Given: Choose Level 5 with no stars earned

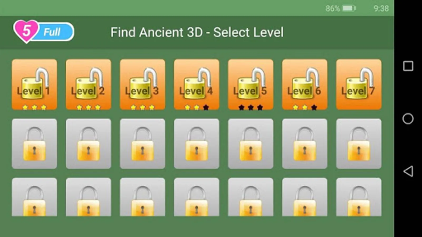Looking at the screenshot, I should pos(251,84).
